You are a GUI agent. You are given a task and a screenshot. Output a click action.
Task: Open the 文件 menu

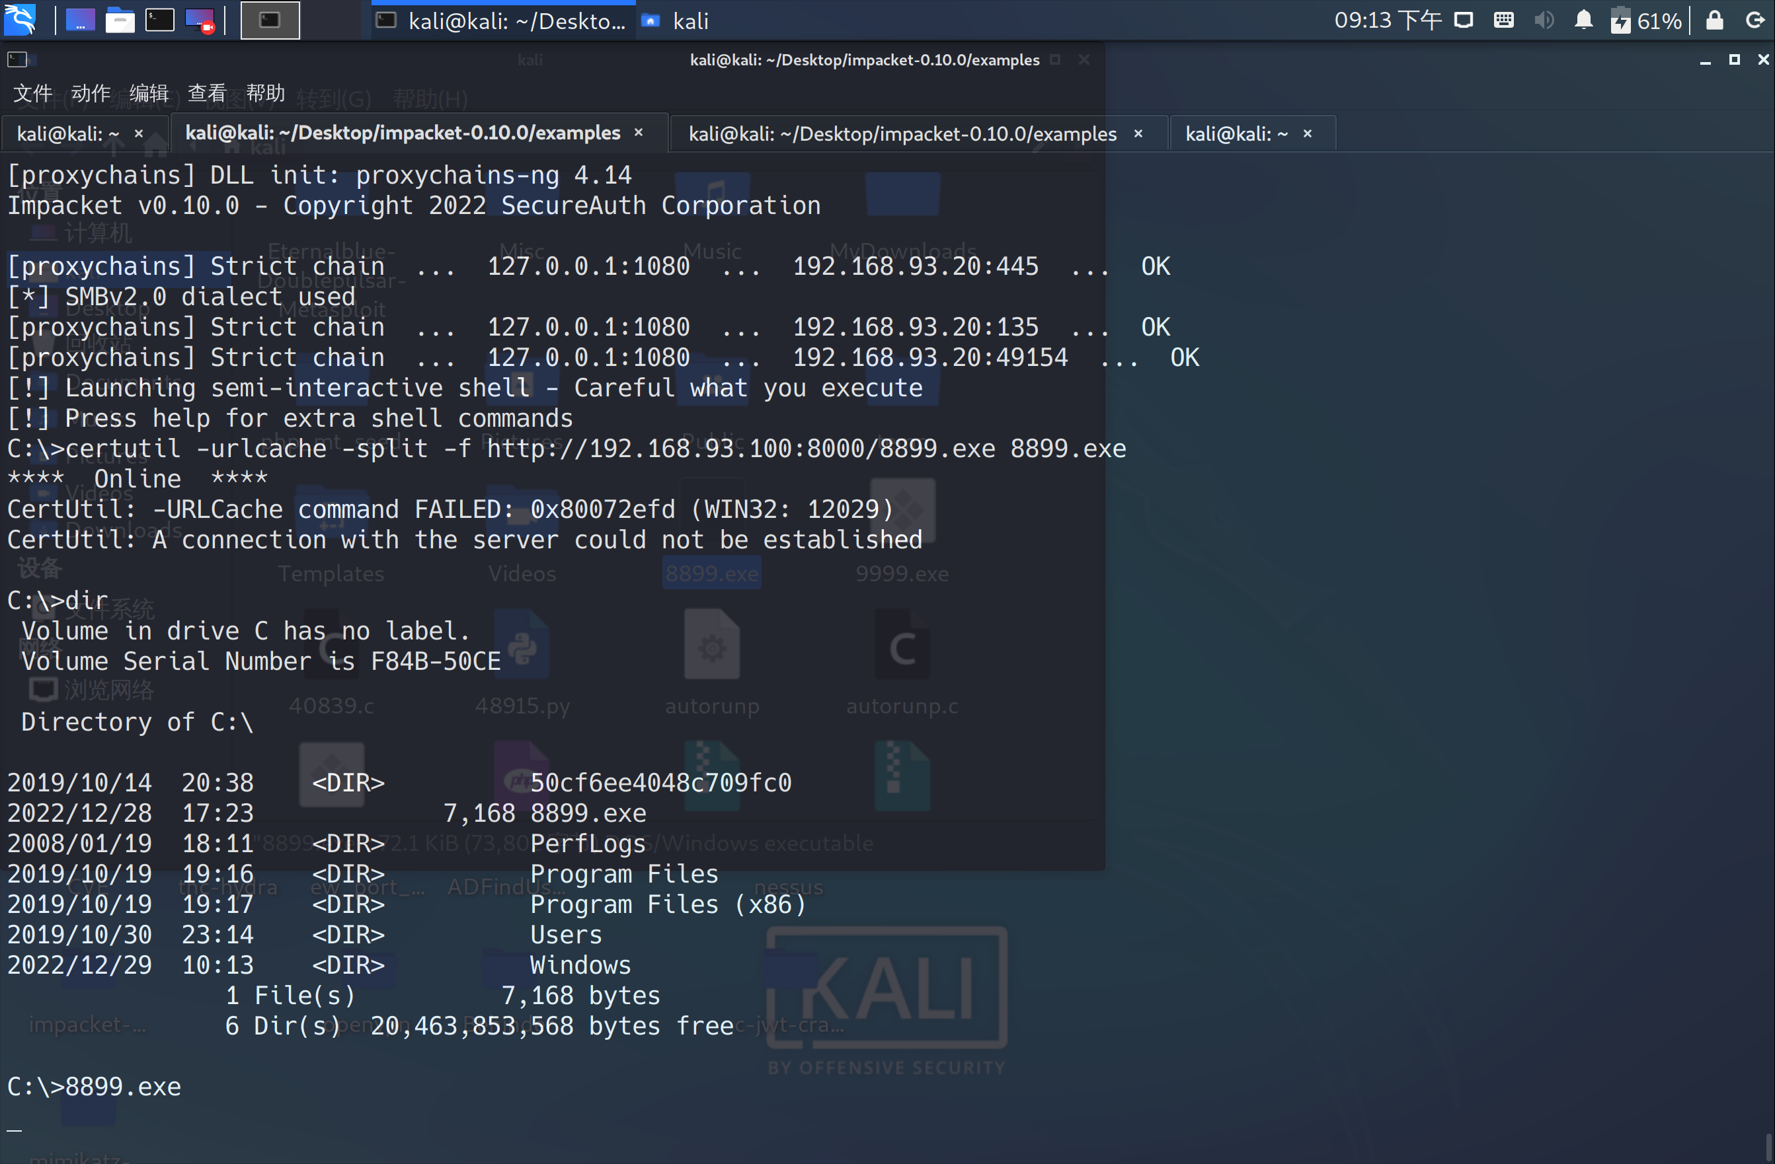click(33, 93)
